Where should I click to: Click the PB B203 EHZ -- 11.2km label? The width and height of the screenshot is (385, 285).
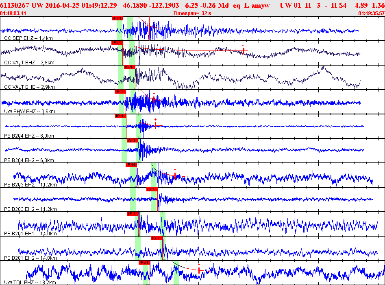coord(30,185)
